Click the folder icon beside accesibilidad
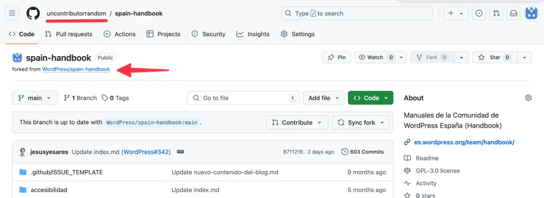This screenshot has width=544, height=198. [x=23, y=190]
